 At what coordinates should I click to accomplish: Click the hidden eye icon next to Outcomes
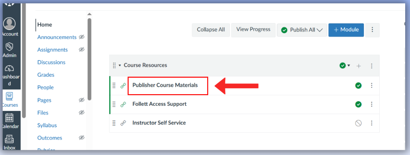[81, 138]
